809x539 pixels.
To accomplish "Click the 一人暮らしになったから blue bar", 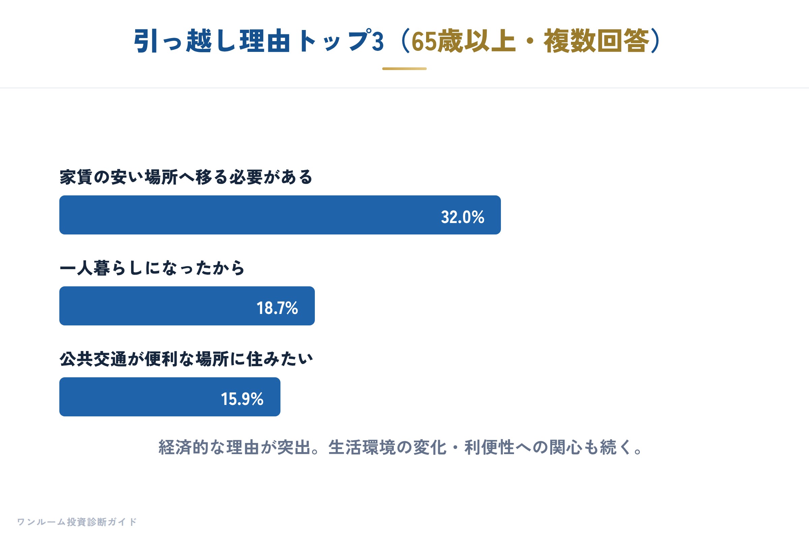I will pyautogui.click(x=187, y=306).
